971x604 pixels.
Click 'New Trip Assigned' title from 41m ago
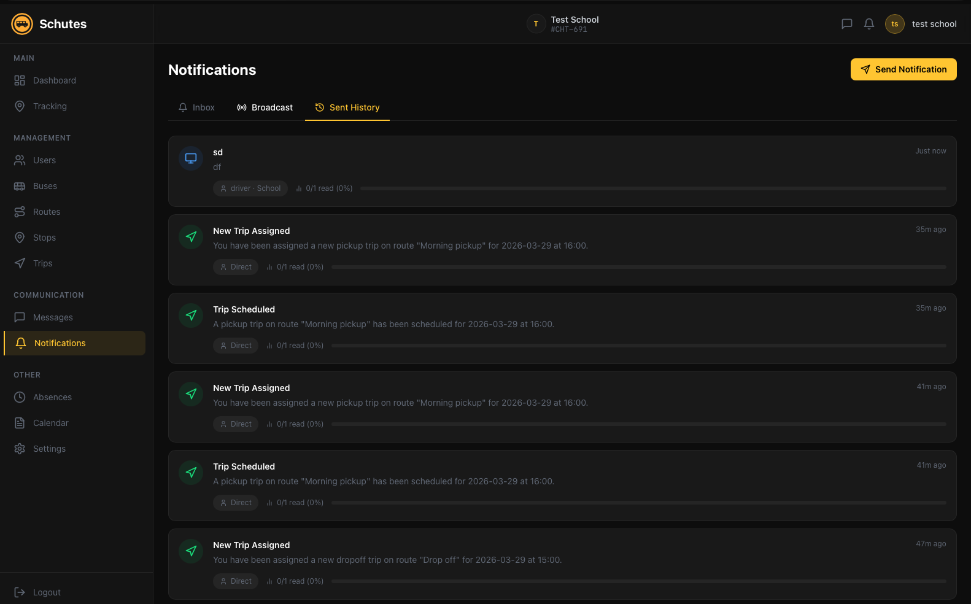pyautogui.click(x=251, y=388)
